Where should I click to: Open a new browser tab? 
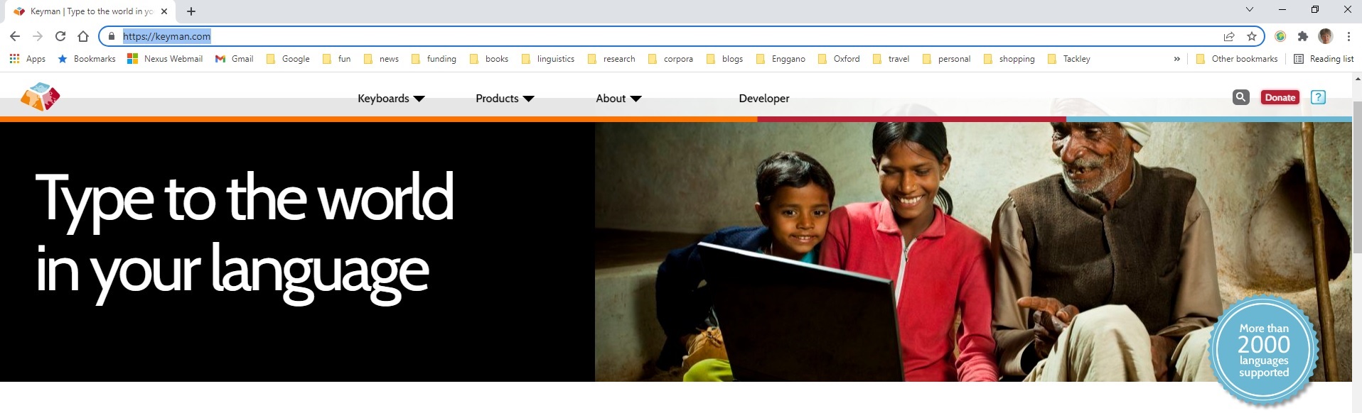(191, 11)
